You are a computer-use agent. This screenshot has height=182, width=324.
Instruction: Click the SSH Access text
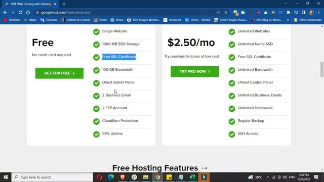click(248, 133)
